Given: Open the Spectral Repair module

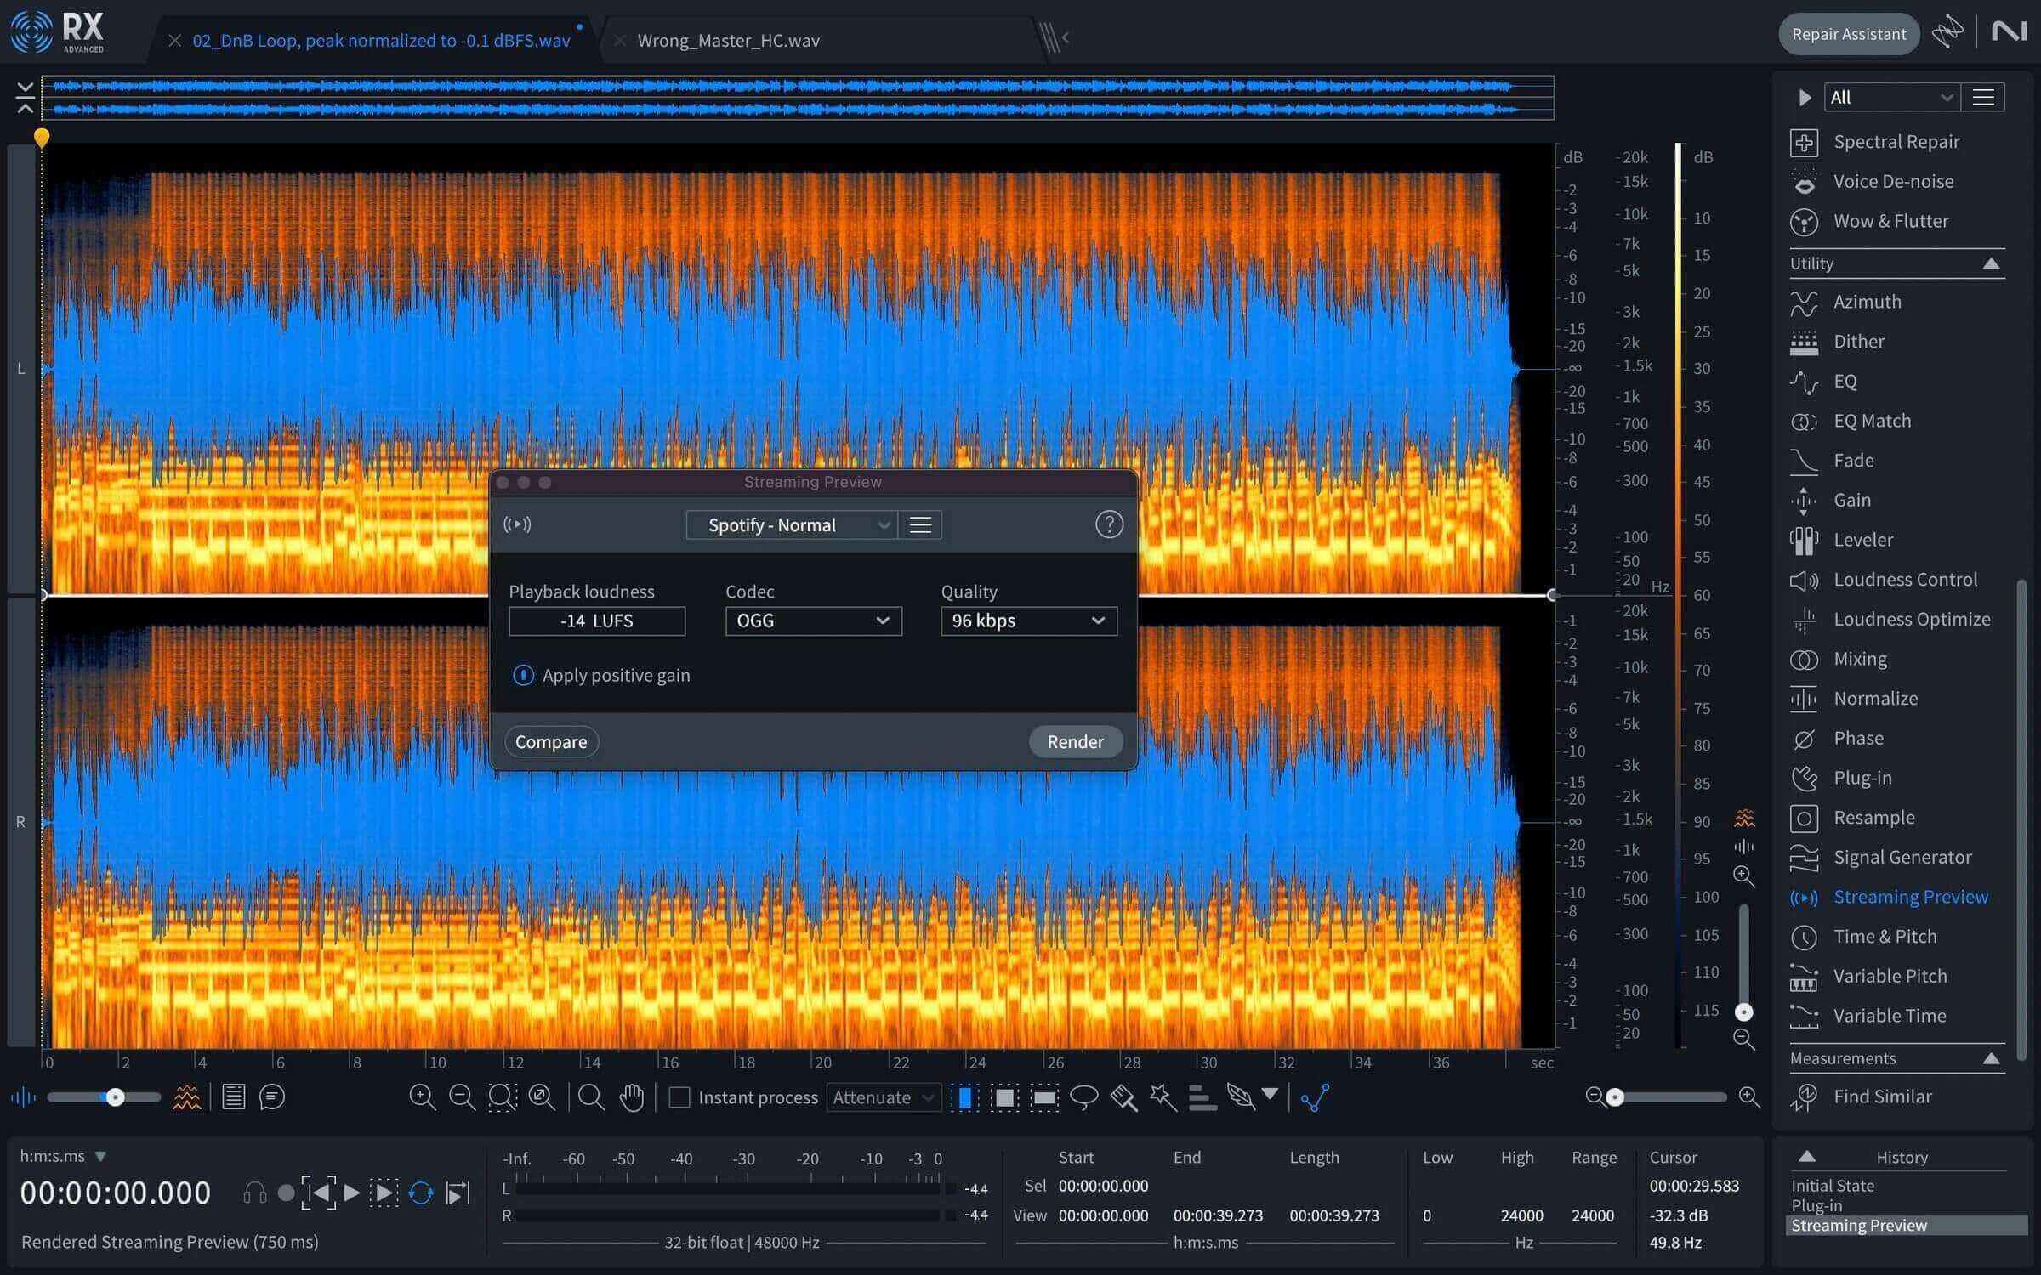Looking at the screenshot, I should coord(1896,142).
